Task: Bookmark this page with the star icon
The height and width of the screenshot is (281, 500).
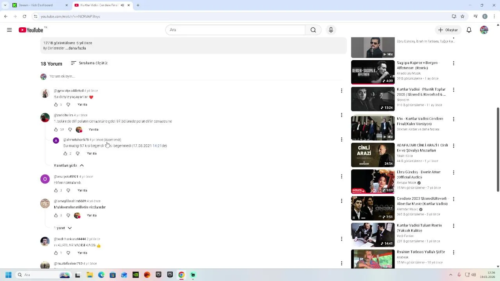Action: (x=462, y=16)
